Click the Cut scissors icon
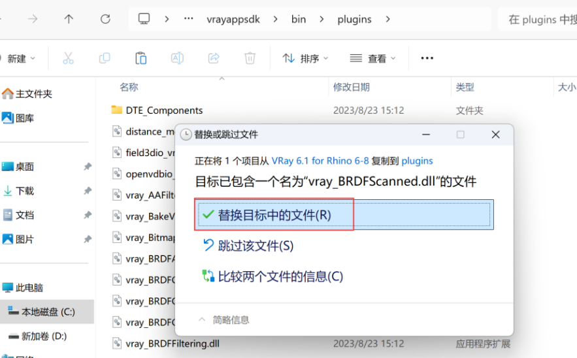Screen dimensions: 577x358 tap(68, 58)
